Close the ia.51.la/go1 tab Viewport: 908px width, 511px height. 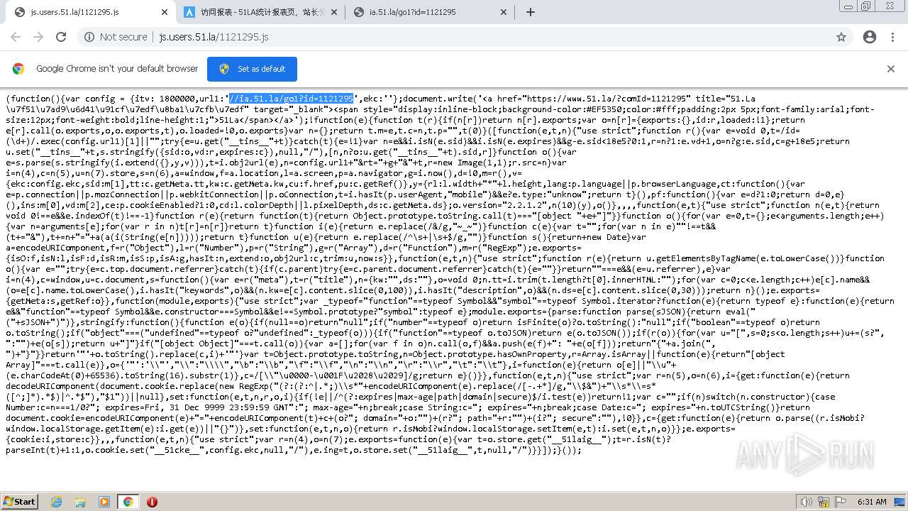coord(504,12)
